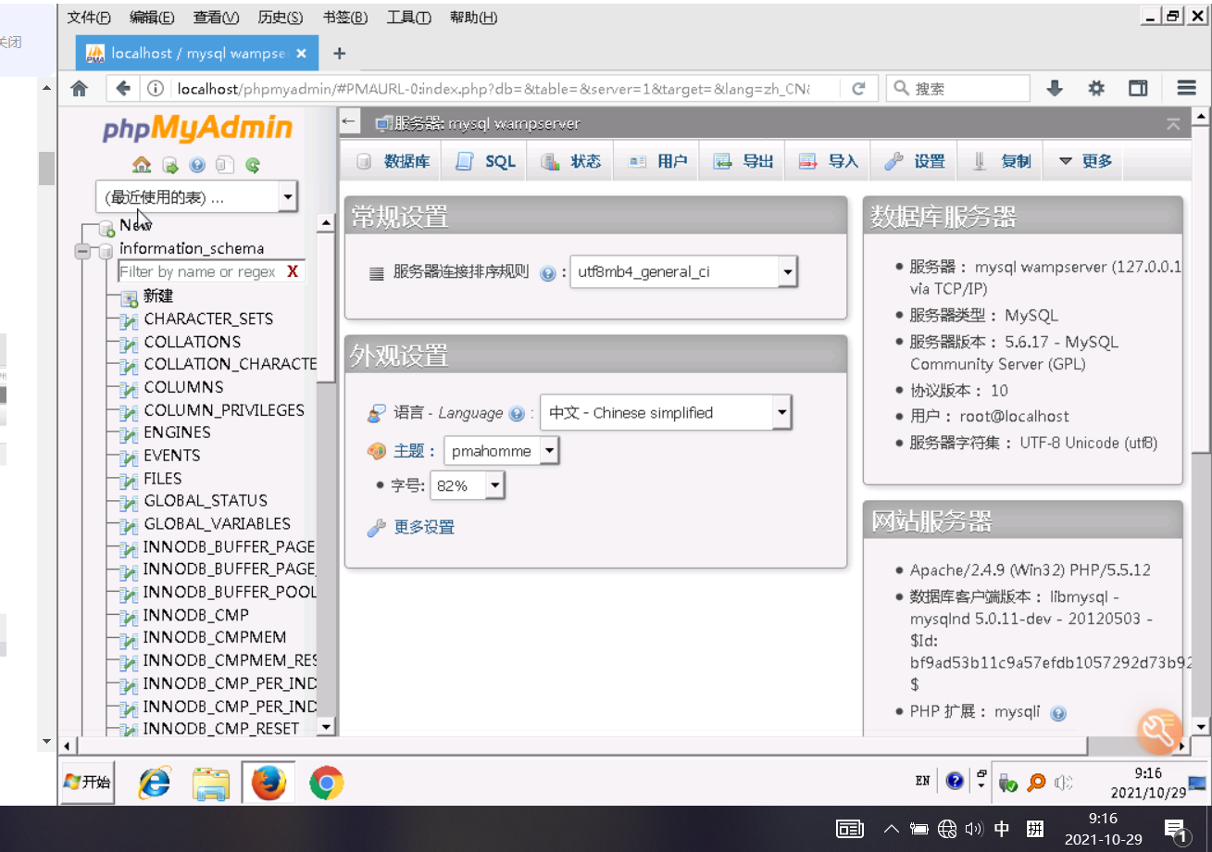Open the Firefox hamburger menu
Image resolution: width=1212 pixels, height=852 pixels.
click(1186, 88)
